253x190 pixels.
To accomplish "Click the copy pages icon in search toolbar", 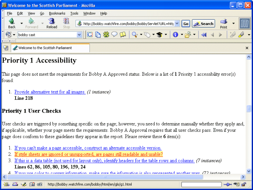I will click(98, 34).
